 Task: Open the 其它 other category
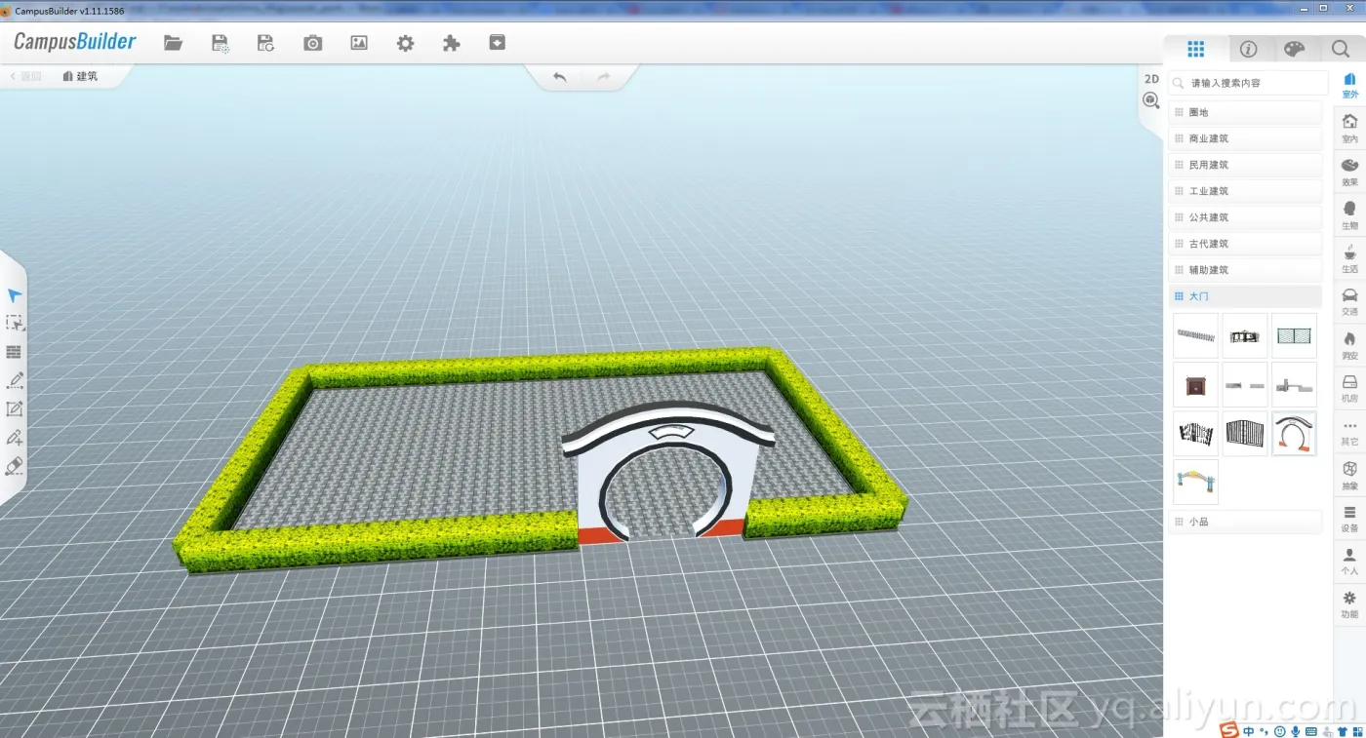pos(1349,432)
